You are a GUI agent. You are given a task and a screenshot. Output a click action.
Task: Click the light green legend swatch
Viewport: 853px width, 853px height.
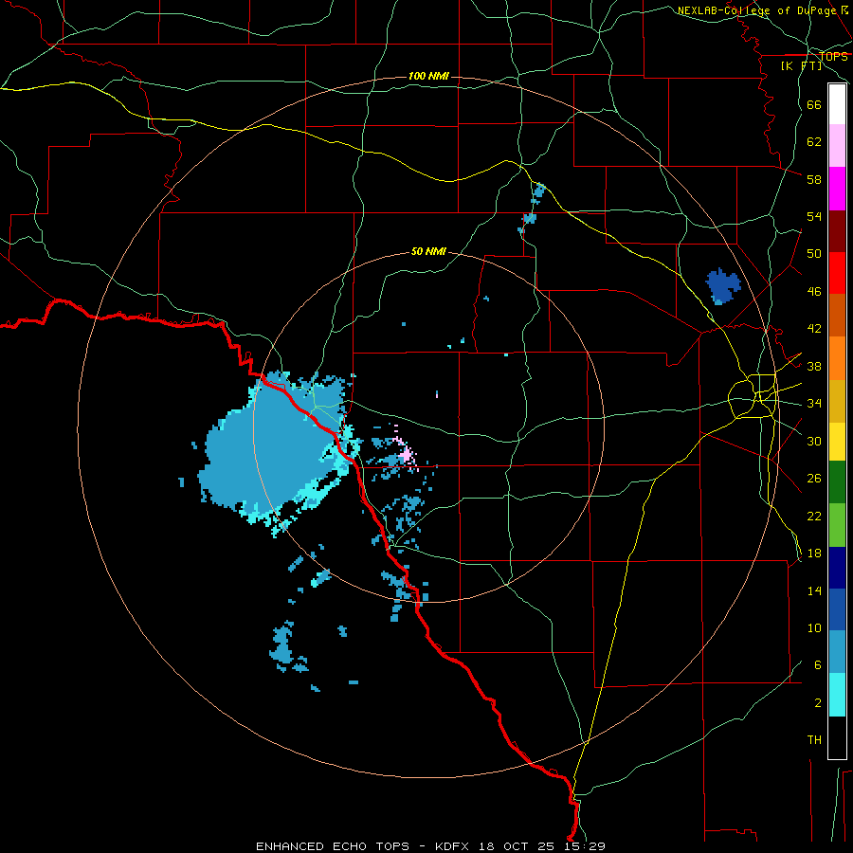point(837,525)
